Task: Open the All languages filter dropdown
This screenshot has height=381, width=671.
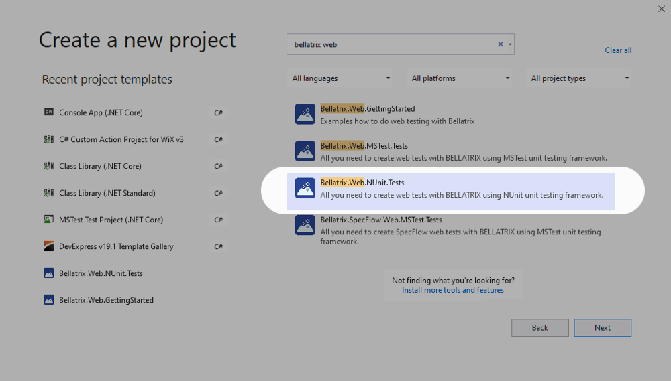Action: click(340, 78)
